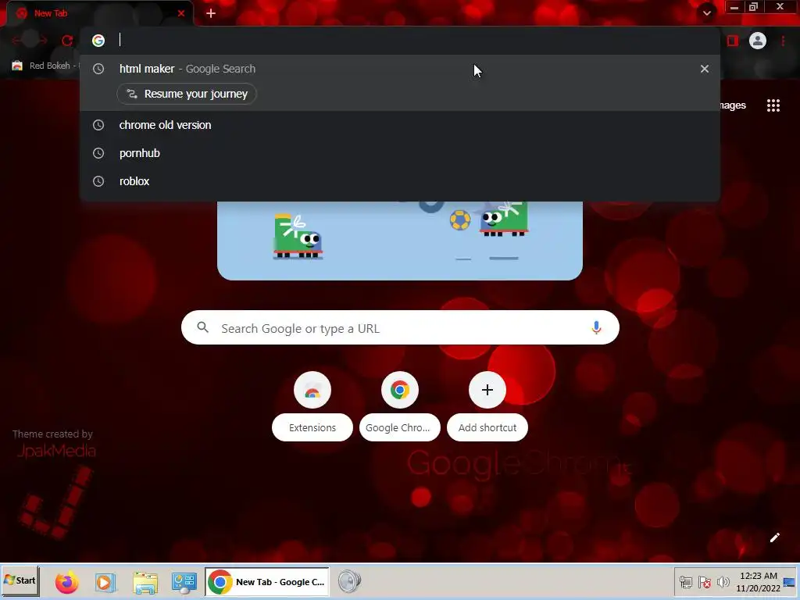Viewport: 800px width, 600px height.
Task: Reload the page using the refresh icon
Action: (x=67, y=41)
